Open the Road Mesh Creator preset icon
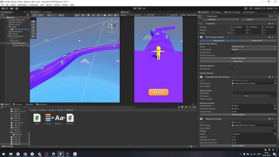The width and height of the screenshot is (279, 157). coord(272,77)
